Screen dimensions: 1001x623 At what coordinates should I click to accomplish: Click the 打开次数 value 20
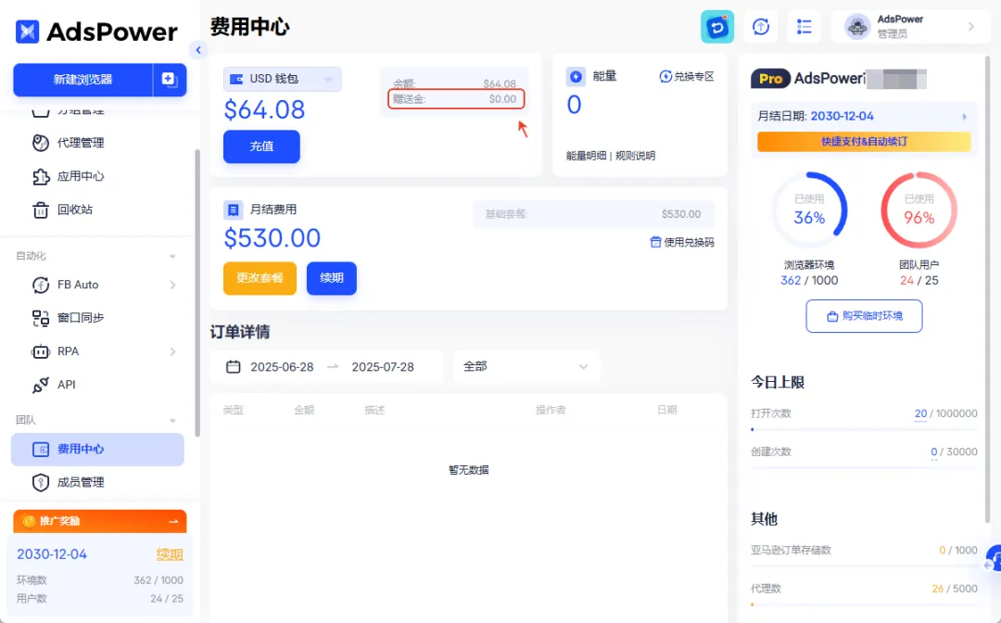pyautogui.click(x=920, y=413)
